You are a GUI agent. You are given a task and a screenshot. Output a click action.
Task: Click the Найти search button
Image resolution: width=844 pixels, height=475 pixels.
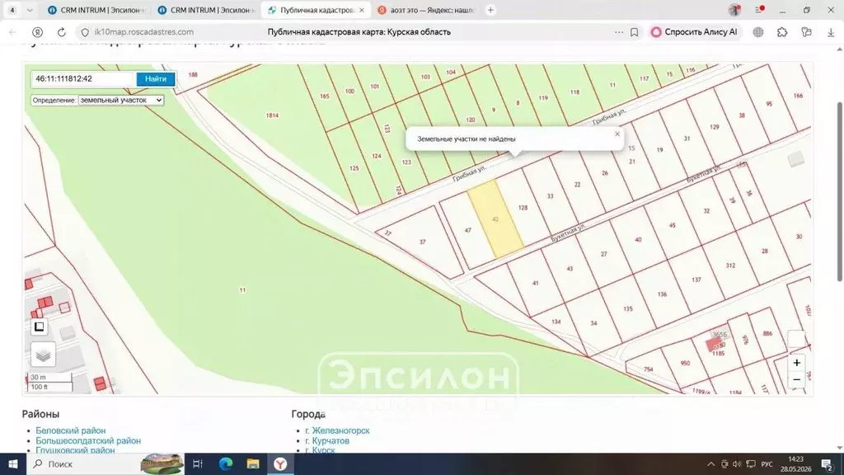(x=156, y=78)
